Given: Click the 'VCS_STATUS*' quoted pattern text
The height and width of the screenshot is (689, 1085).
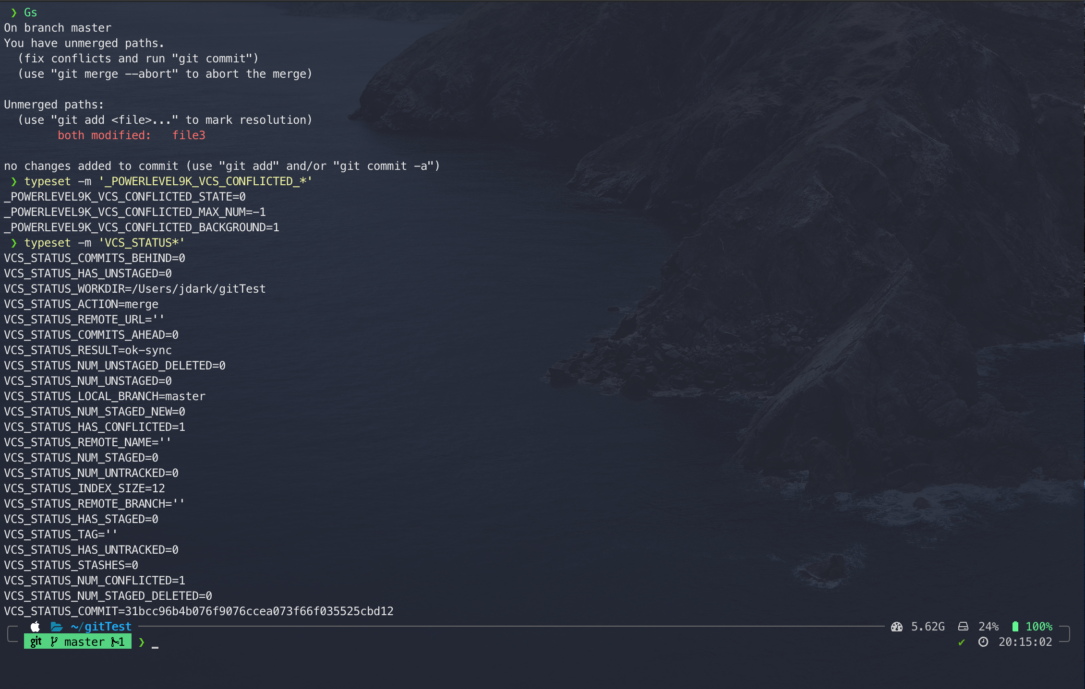Looking at the screenshot, I should tap(141, 243).
